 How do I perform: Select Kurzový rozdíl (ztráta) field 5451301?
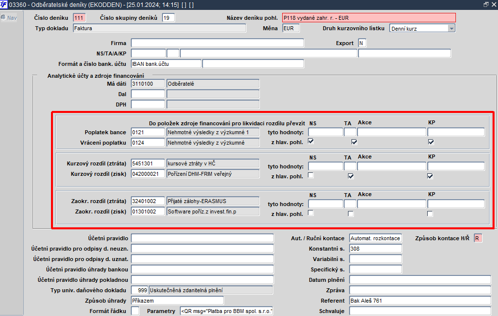tap(148, 163)
